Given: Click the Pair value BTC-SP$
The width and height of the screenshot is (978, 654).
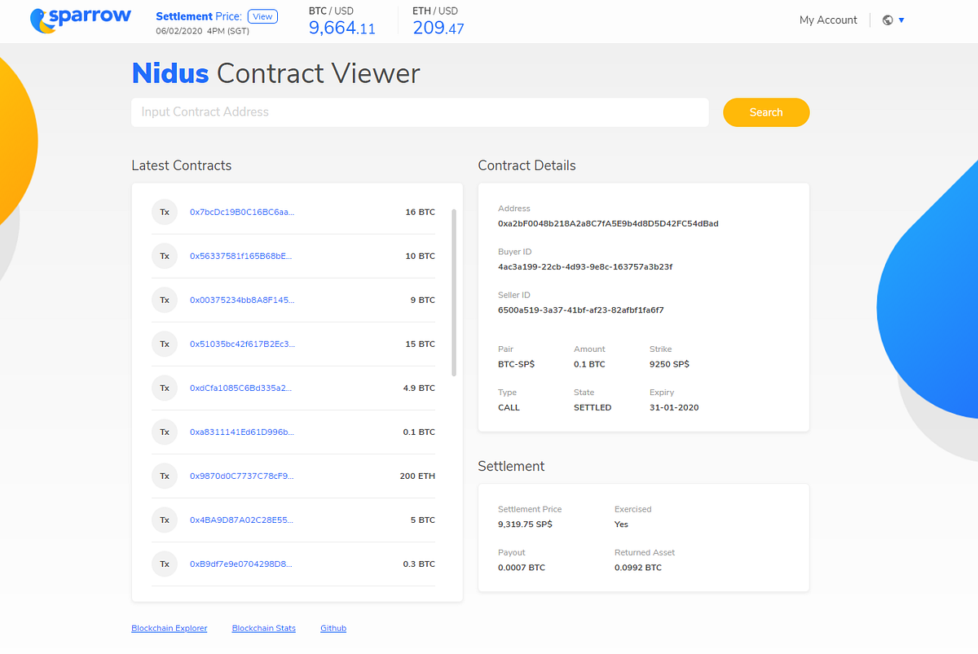Looking at the screenshot, I should click(516, 364).
